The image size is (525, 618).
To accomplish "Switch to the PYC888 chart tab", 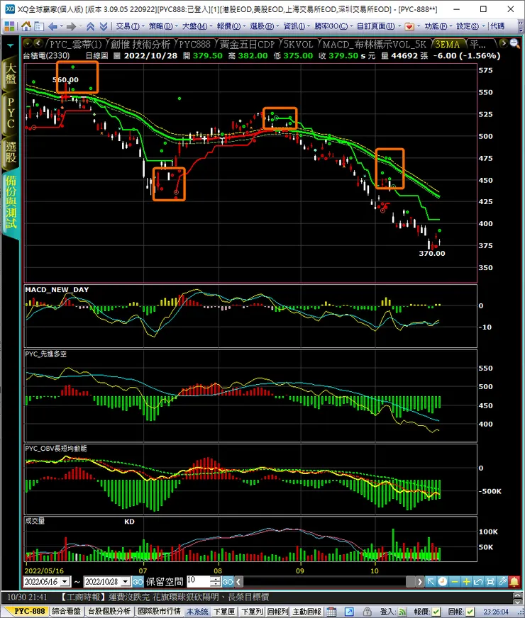I will (x=195, y=44).
